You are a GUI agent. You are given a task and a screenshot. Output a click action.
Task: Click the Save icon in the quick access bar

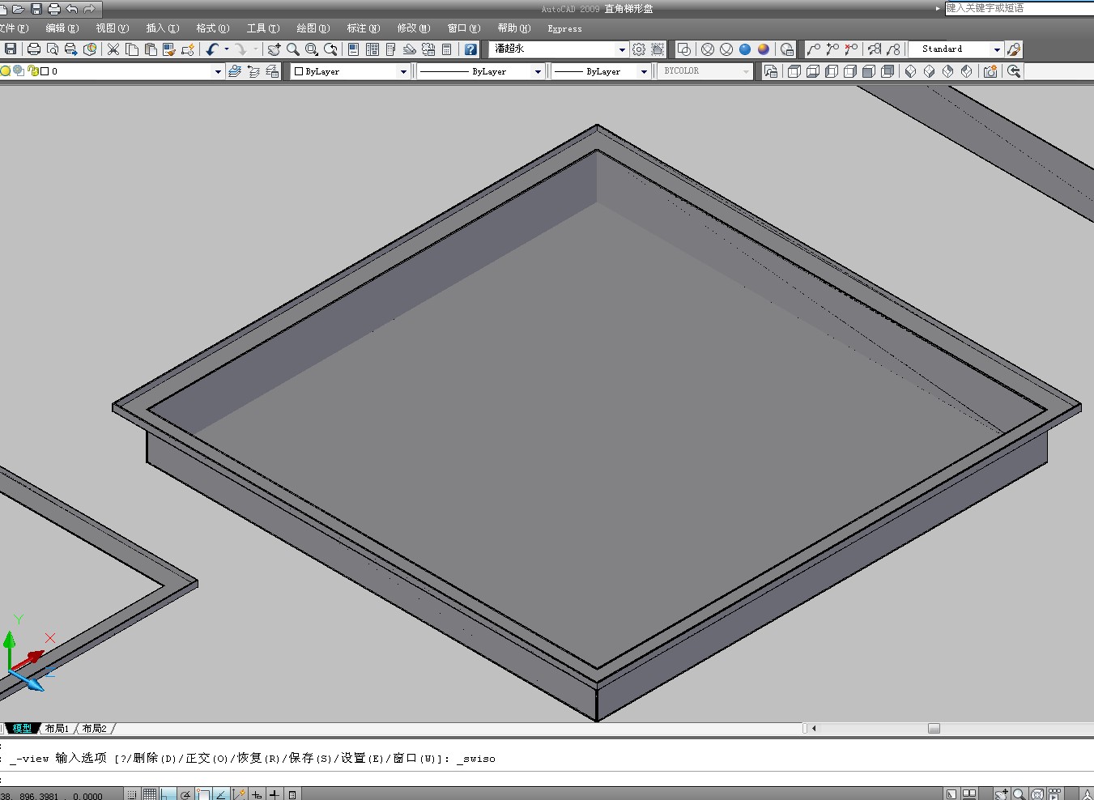tap(36, 9)
